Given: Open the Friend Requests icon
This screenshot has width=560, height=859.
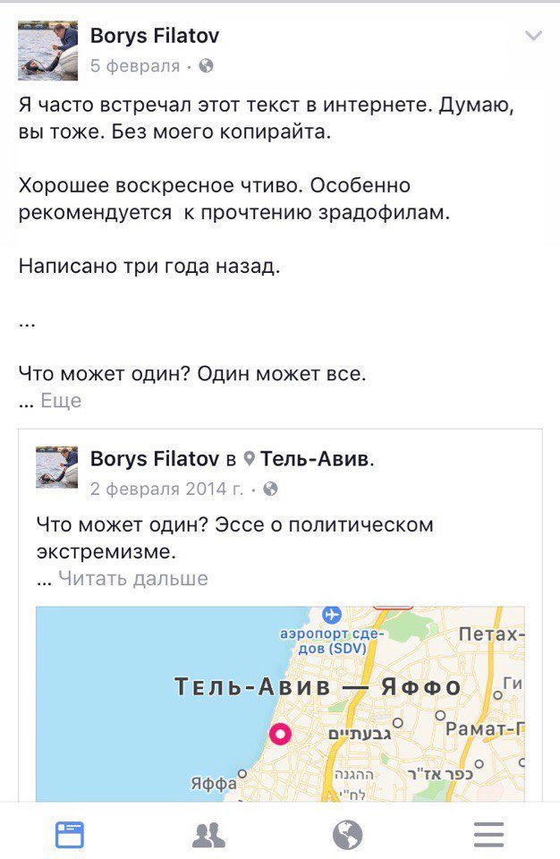Looking at the screenshot, I should tap(209, 835).
